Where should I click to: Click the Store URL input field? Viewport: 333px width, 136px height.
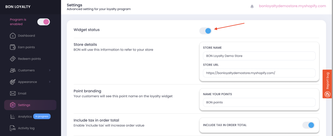(259, 73)
